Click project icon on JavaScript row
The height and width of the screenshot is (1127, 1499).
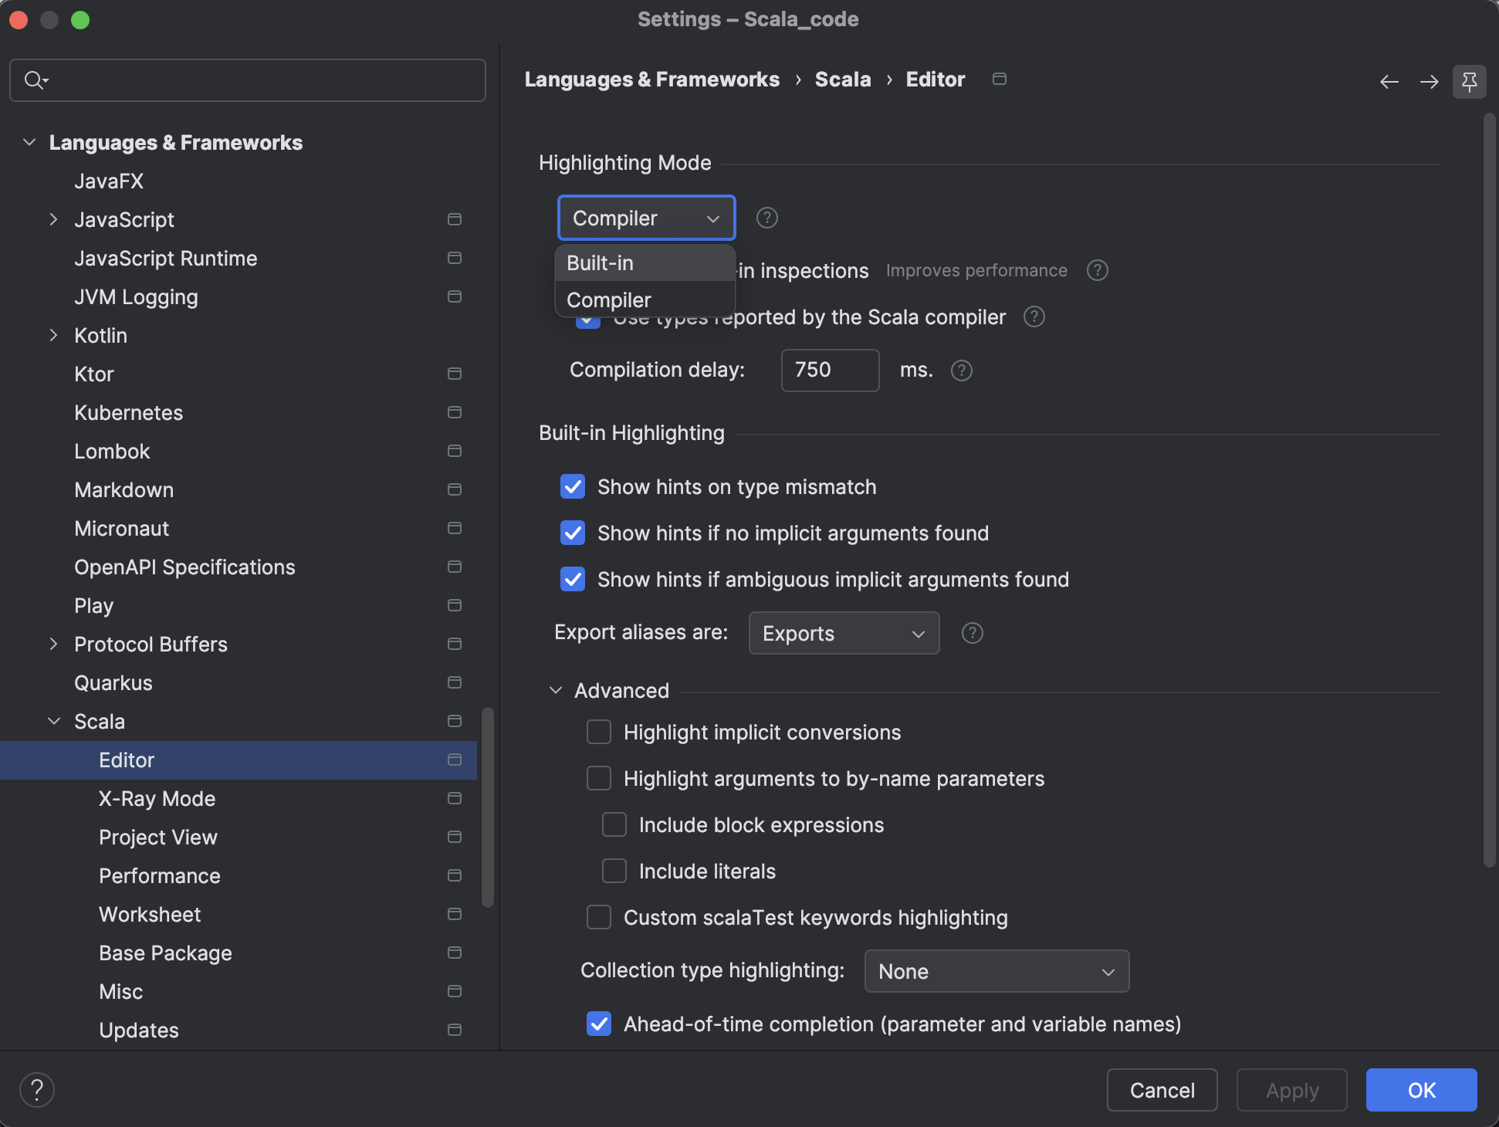[455, 219]
